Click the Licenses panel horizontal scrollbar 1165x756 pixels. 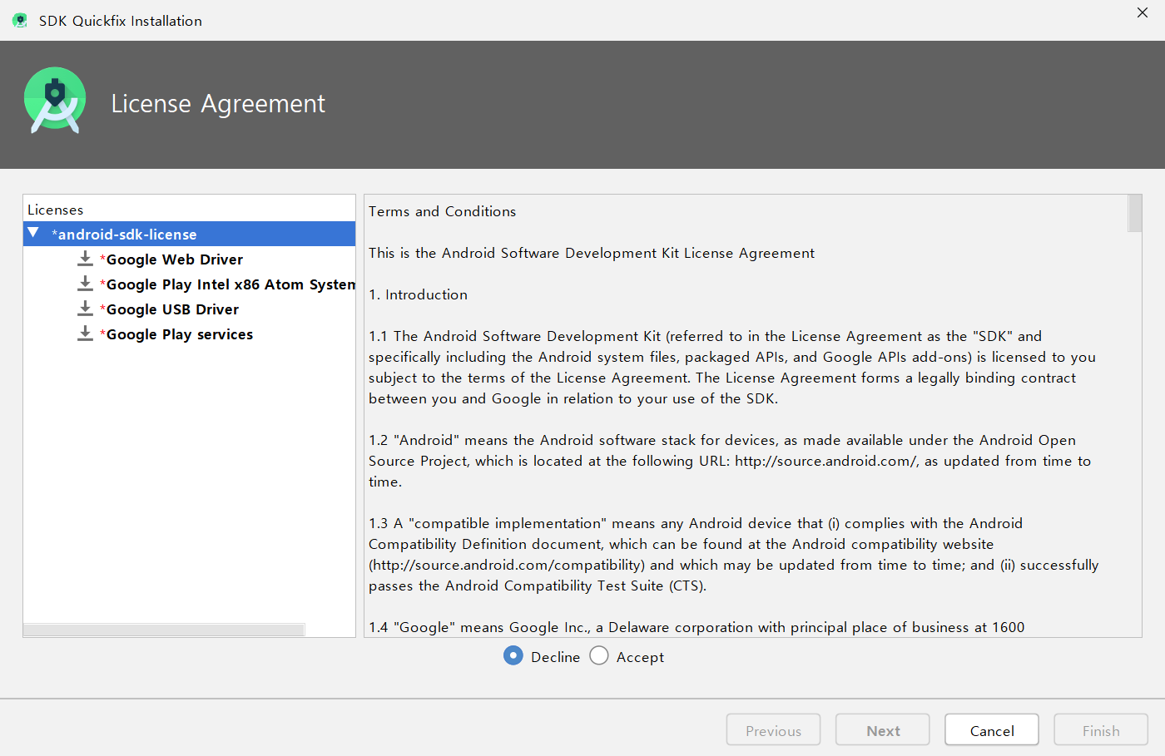(x=164, y=630)
